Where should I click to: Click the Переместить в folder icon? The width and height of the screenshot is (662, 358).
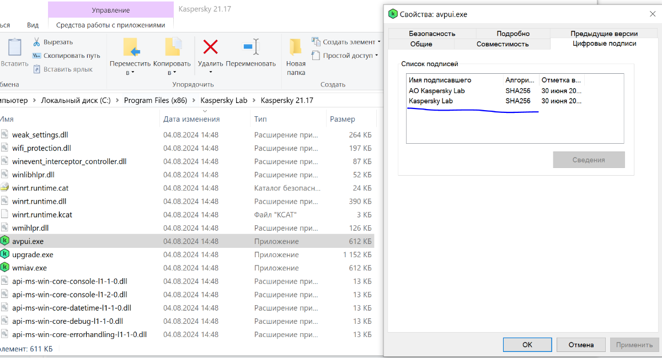[x=131, y=47]
